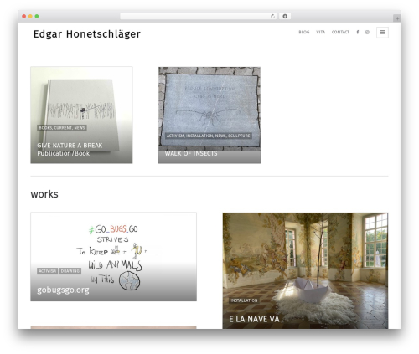Viewport: 419px width, 354px height.
Task: Select ACTIVISM, INSTALLATION, NEWS, SCULPTURE tag
Action: coord(208,136)
